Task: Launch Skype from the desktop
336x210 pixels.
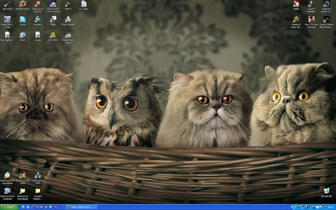Action: click(x=22, y=21)
